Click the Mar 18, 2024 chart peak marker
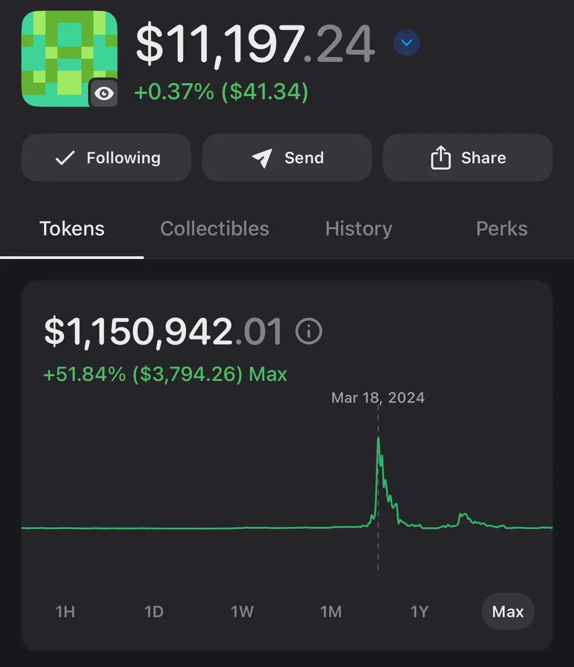Screen dimensions: 574x667 pyautogui.click(x=378, y=438)
